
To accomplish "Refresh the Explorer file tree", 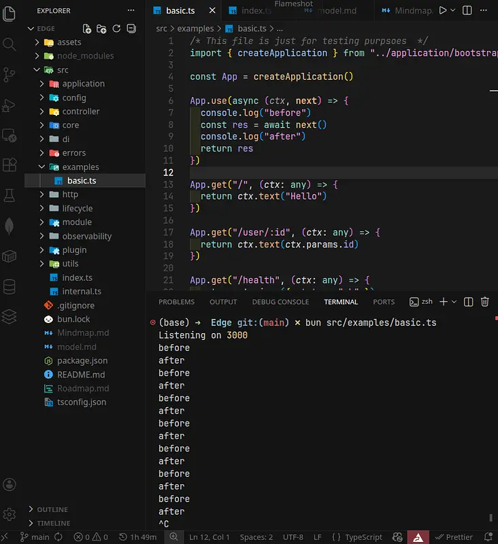I will [116, 29].
